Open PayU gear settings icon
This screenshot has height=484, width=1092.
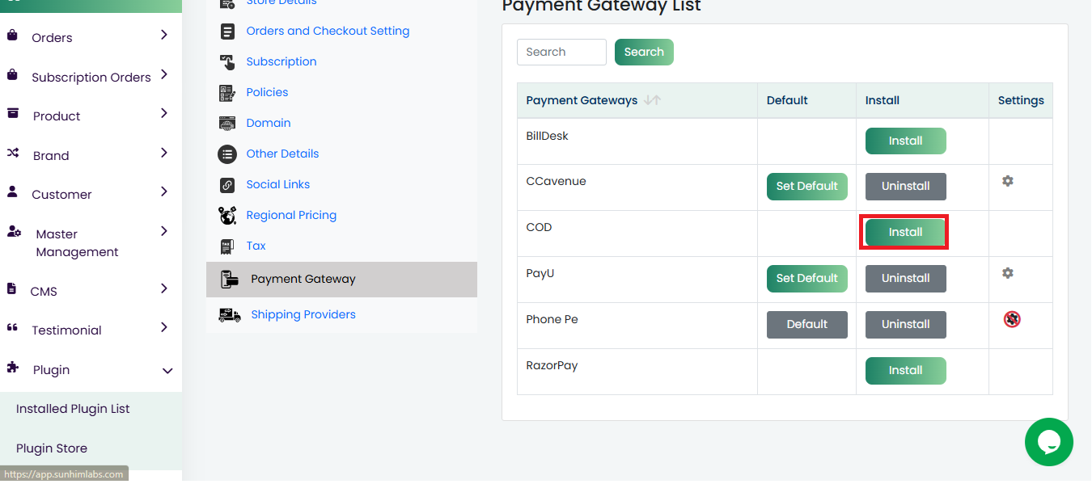click(x=1007, y=273)
